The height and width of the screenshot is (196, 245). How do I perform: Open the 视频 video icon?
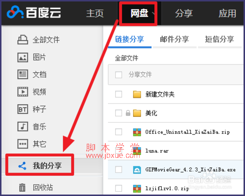[23, 92]
